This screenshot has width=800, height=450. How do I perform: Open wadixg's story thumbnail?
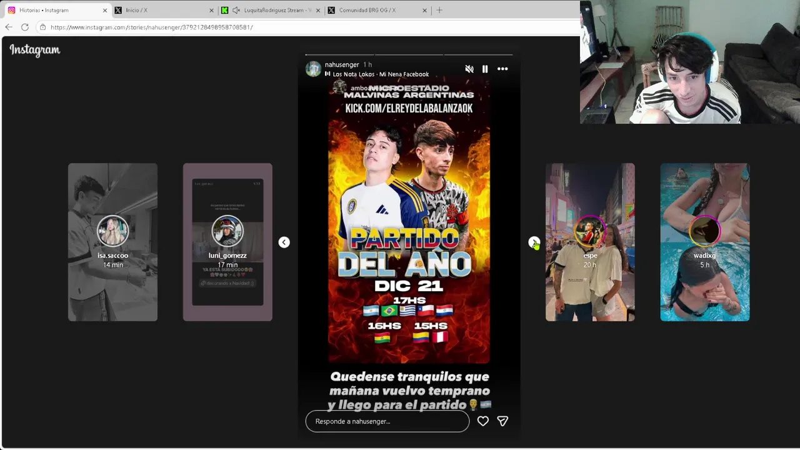coord(705,242)
